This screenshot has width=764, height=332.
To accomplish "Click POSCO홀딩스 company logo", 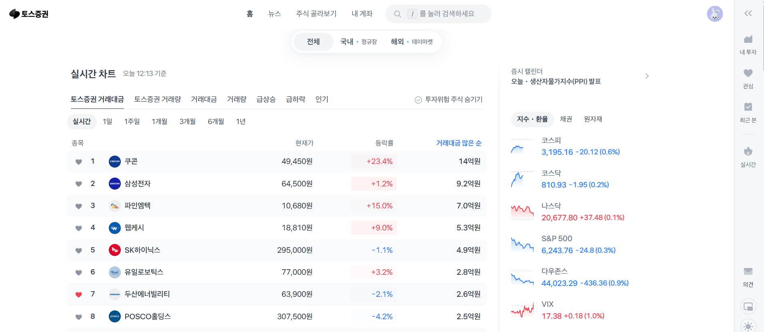I will click(115, 316).
